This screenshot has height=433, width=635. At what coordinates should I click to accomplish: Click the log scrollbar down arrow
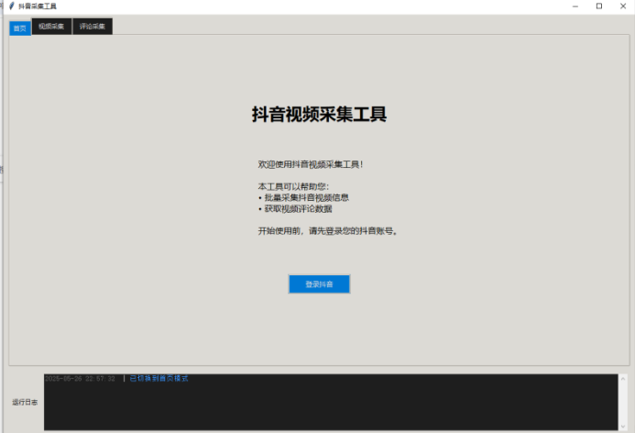(x=623, y=427)
